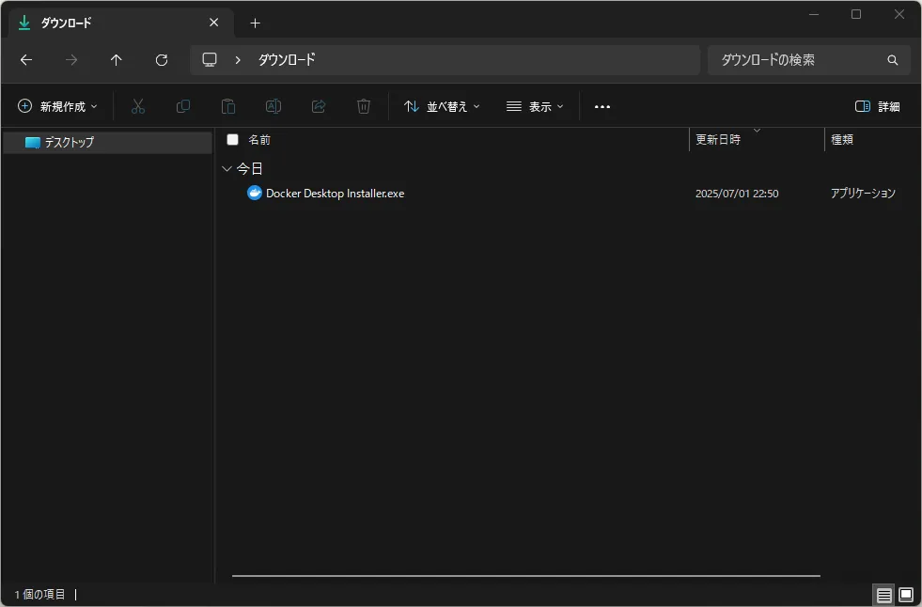Click the copy icon in toolbar
The height and width of the screenshot is (607, 922).
coord(183,106)
